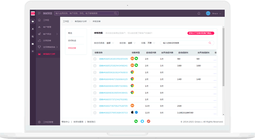The image size is (255, 139).
Task: Open 客户管理 in the sidebar menu
Action: (x=47, y=27)
